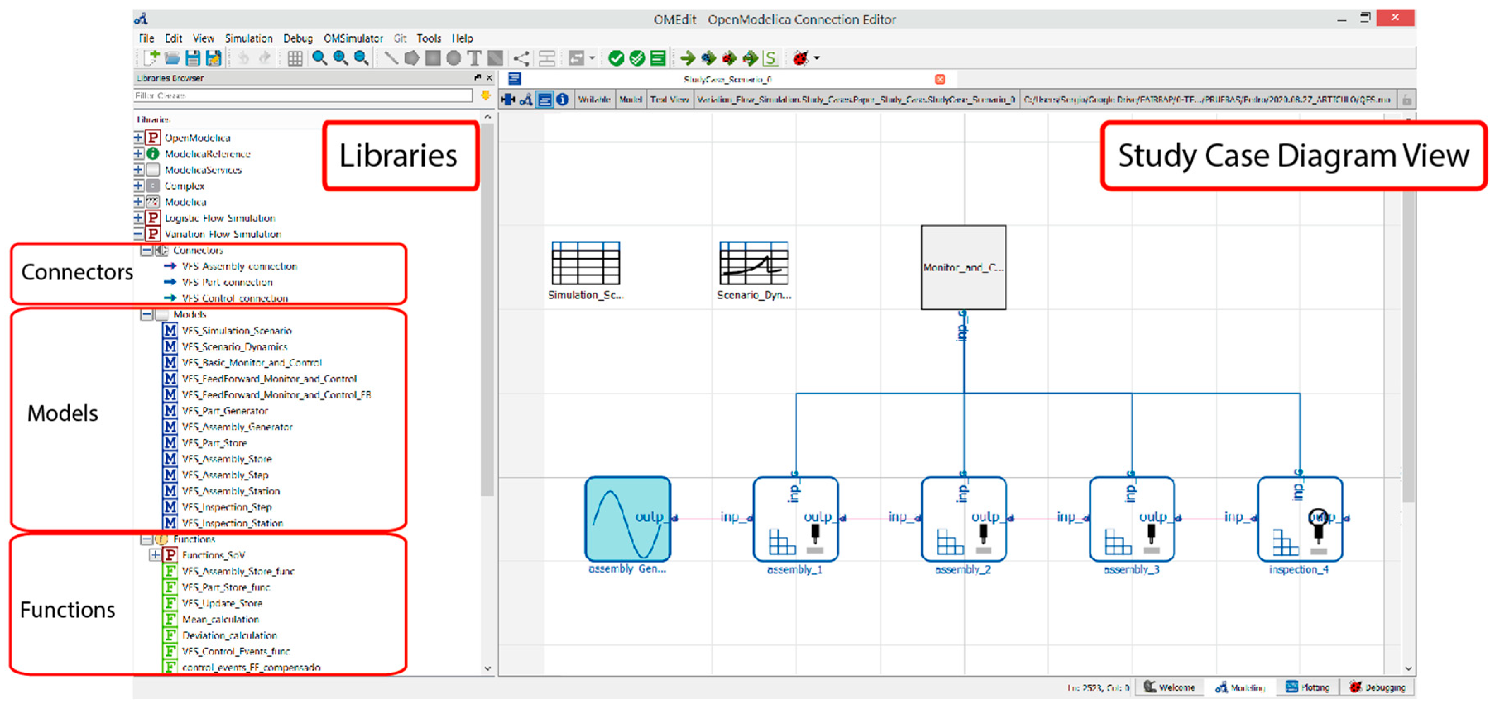This screenshot has width=1495, height=711.
Task: Switch to the Plotting perspective
Action: tap(1308, 687)
